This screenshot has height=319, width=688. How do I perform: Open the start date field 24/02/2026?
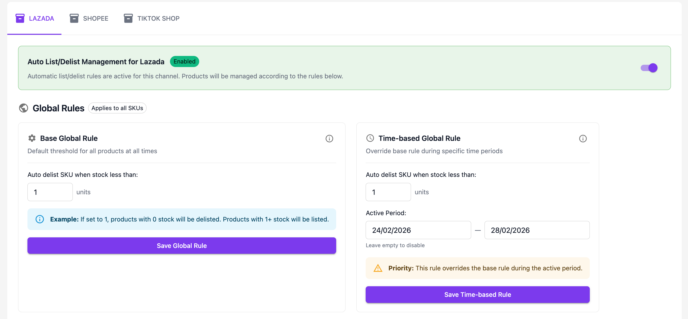point(418,230)
